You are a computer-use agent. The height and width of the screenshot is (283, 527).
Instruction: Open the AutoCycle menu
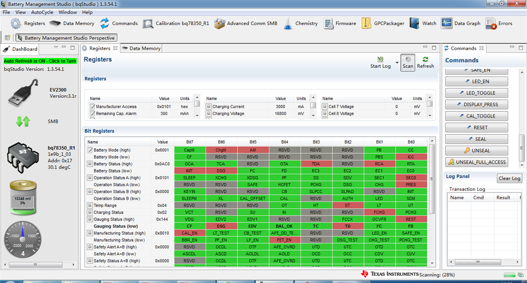[42, 12]
